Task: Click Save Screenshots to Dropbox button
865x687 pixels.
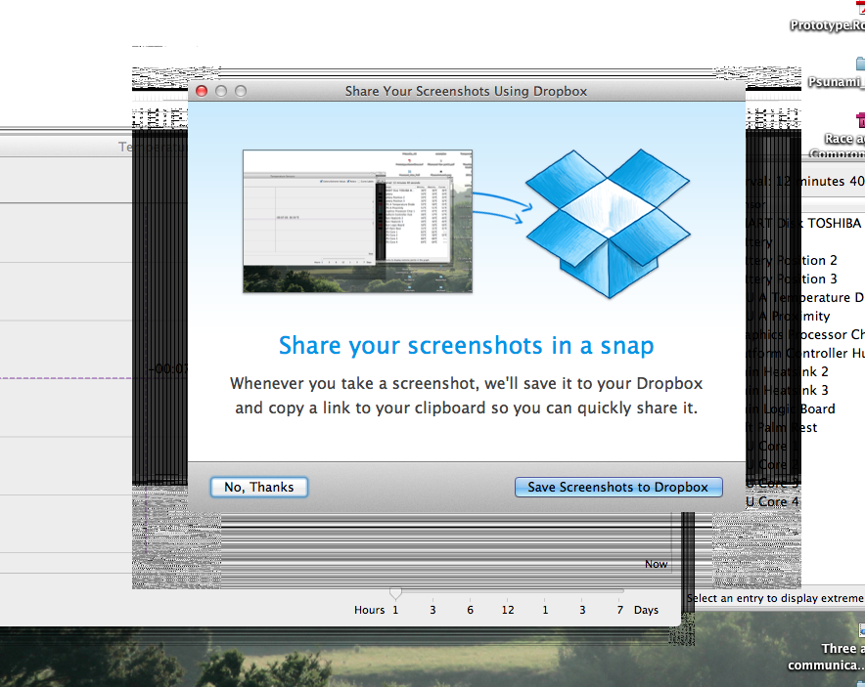Action: 618,487
